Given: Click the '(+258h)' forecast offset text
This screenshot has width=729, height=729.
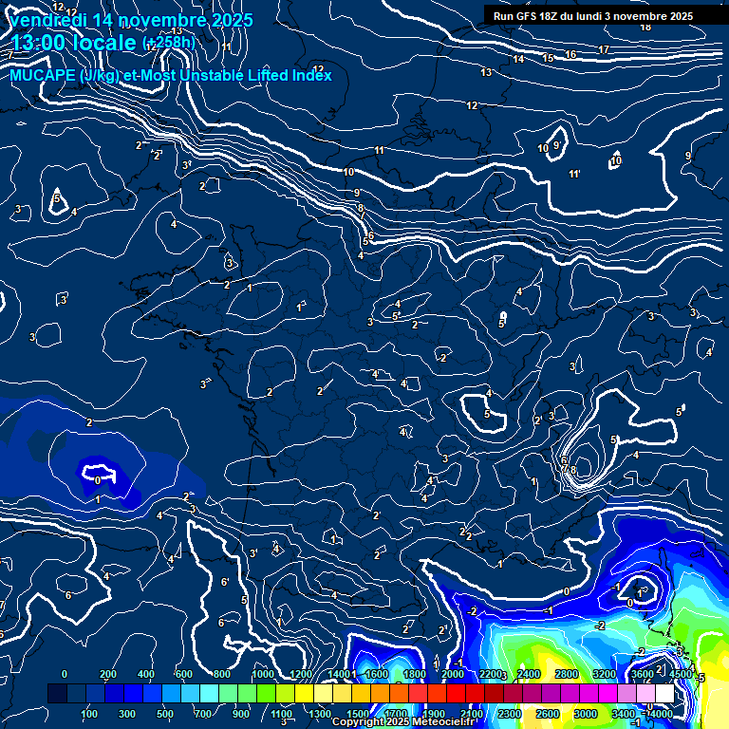Looking at the screenshot, I should 168,43.
